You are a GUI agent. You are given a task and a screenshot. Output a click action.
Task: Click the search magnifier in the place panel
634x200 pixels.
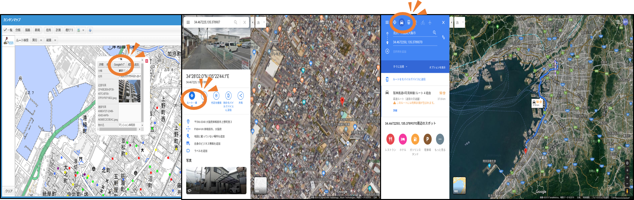click(x=235, y=22)
